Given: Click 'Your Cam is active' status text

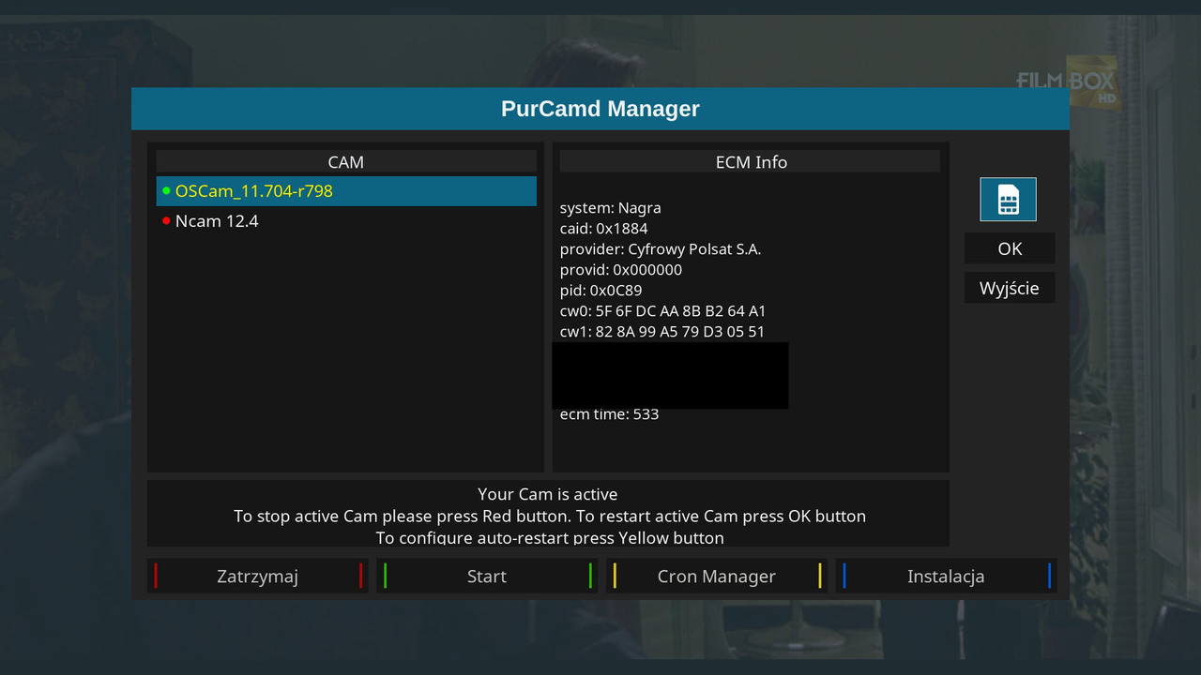Looking at the screenshot, I should pos(548,494).
